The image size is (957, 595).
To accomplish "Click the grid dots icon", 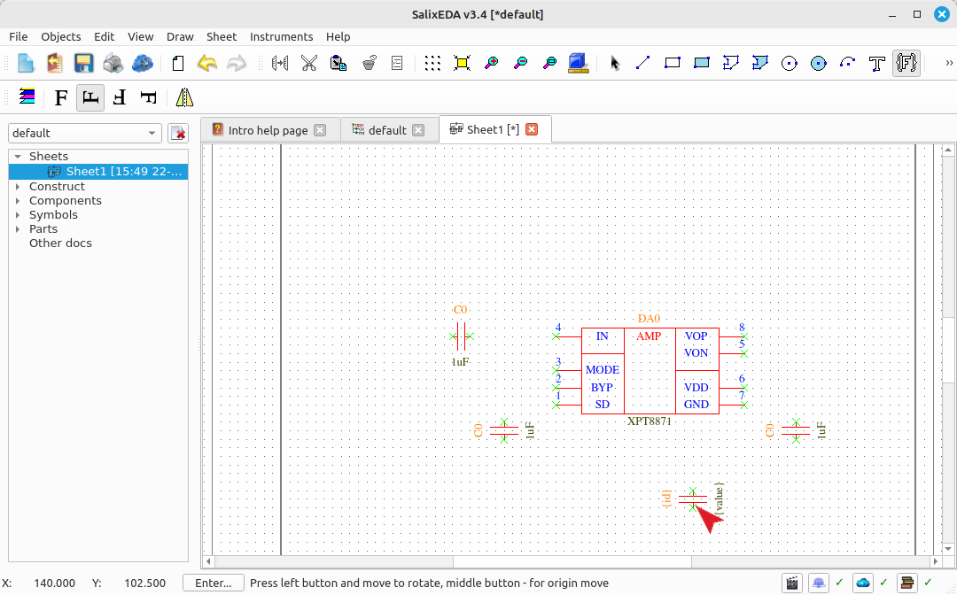I will click(432, 63).
